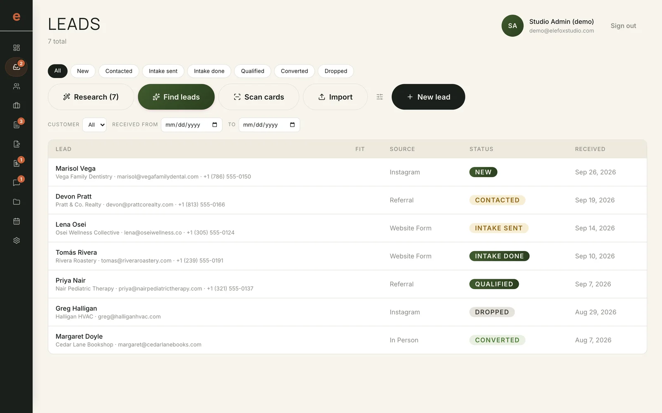Click the CONVERTED status badge

click(x=497, y=340)
